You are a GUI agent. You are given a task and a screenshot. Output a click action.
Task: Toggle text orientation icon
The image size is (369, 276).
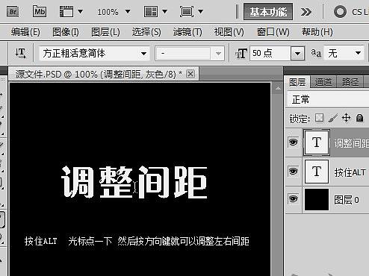(x=20, y=53)
